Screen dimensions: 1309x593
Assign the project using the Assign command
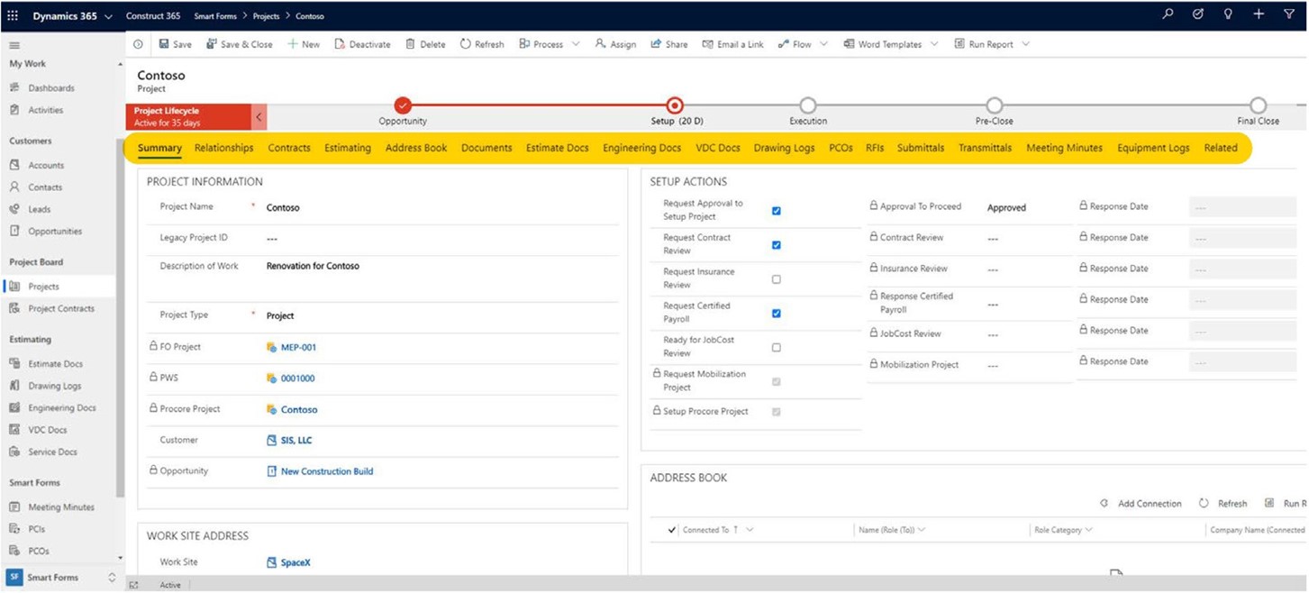(616, 44)
